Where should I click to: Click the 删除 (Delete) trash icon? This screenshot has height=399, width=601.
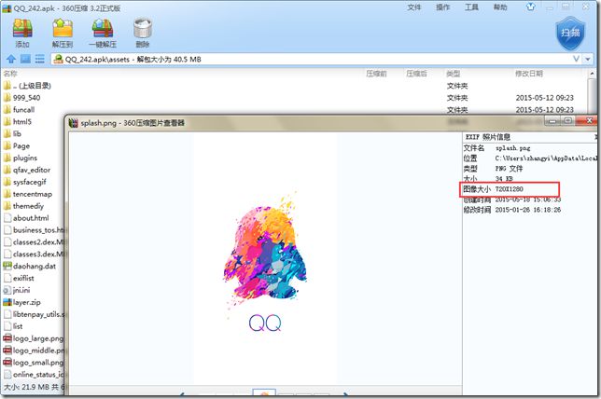tap(143, 33)
